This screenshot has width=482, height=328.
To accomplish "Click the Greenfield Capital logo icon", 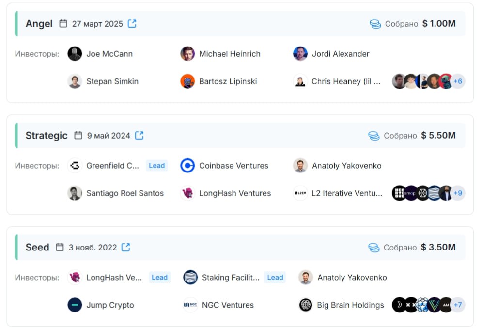I will (x=75, y=166).
